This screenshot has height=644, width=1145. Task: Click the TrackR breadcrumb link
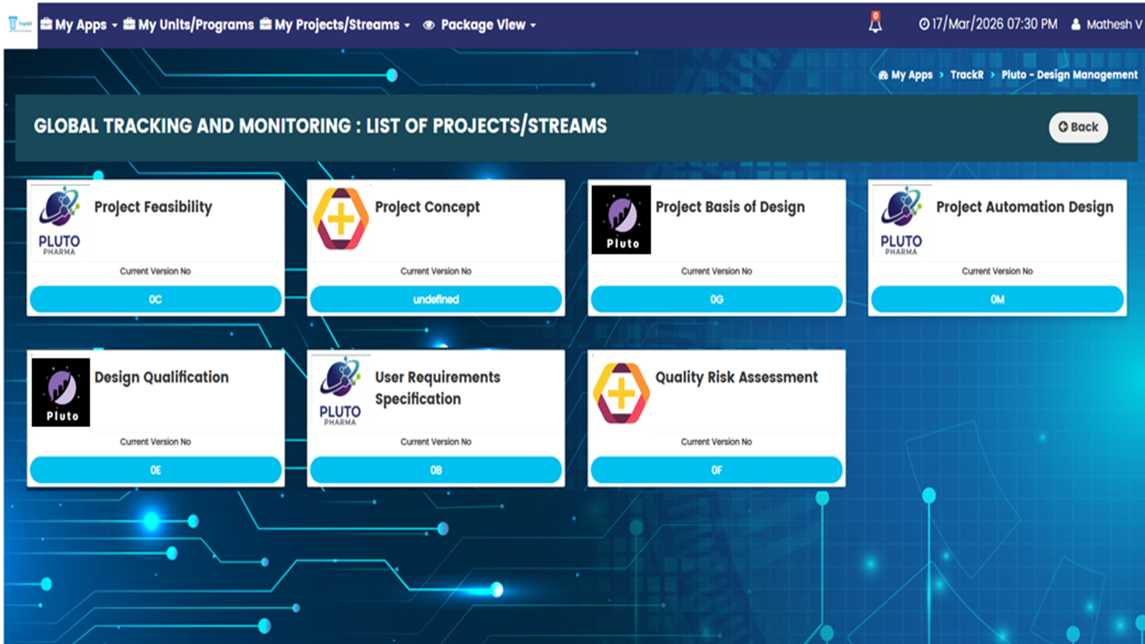point(966,75)
